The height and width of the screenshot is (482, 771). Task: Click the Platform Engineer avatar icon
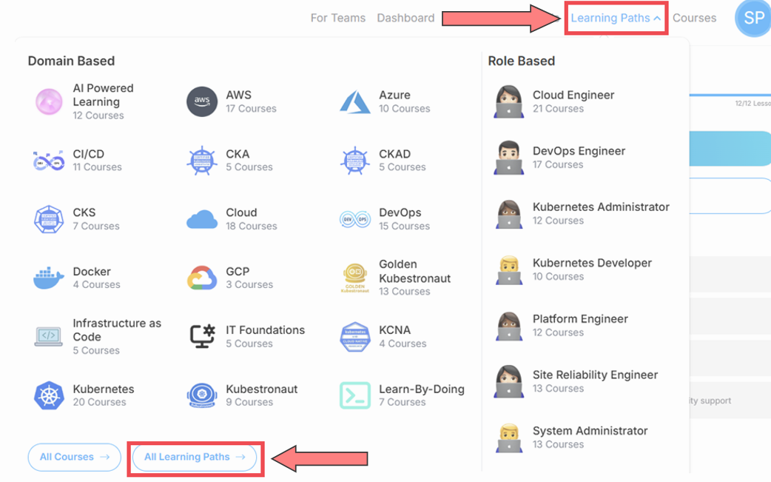pyautogui.click(x=508, y=326)
